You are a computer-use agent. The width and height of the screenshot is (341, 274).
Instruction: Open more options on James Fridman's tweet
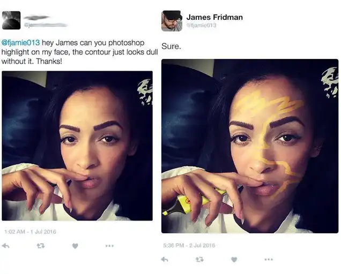click(269, 259)
